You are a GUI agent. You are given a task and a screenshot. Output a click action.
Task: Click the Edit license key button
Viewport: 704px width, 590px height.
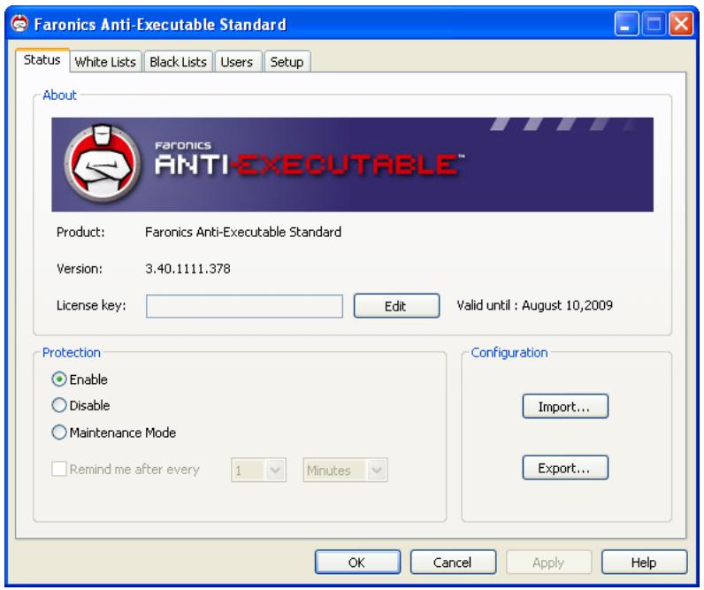[x=396, y=306]
